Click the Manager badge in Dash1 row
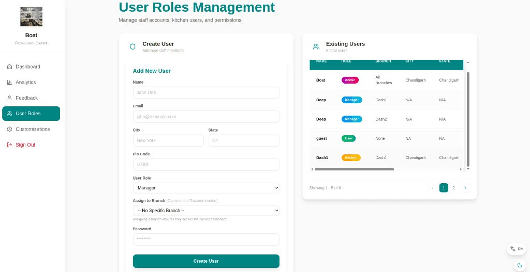The height and width of the screenshot is (272, 530). [x=352, y=100]
